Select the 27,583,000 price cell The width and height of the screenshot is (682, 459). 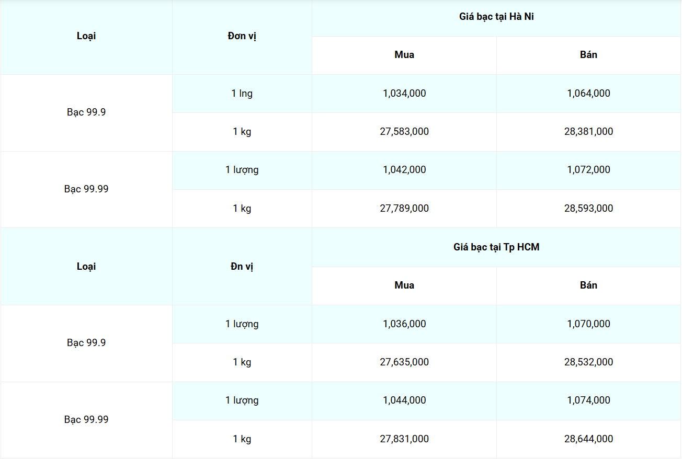[404, 132]
